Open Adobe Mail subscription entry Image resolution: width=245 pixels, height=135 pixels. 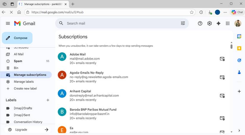tap(142, 59)
